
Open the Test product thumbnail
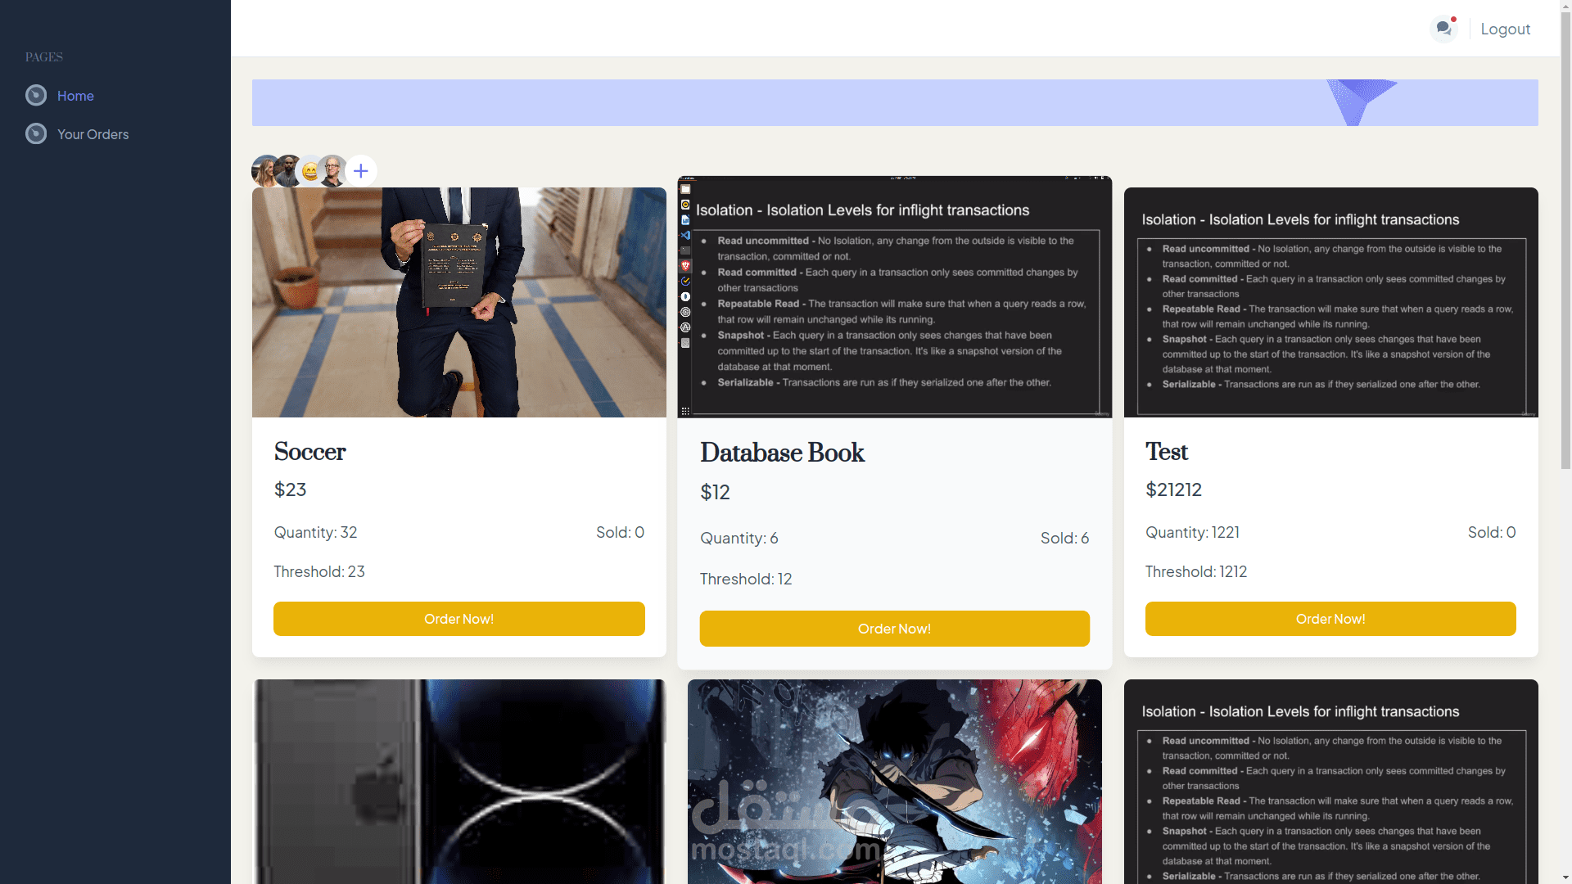click(1330, 303)
